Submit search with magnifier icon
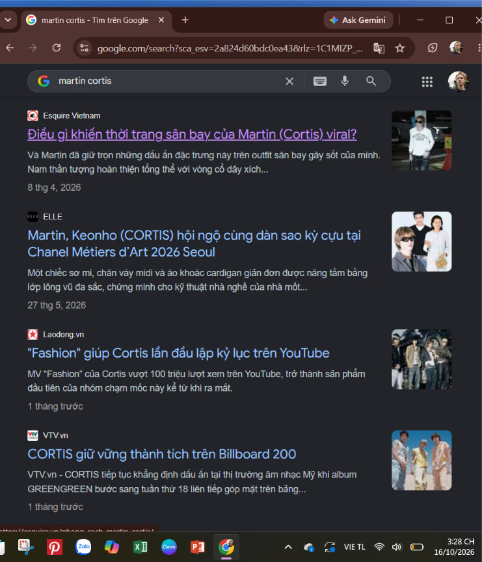The width and height of the screenshot is (482, 562). 371,81
